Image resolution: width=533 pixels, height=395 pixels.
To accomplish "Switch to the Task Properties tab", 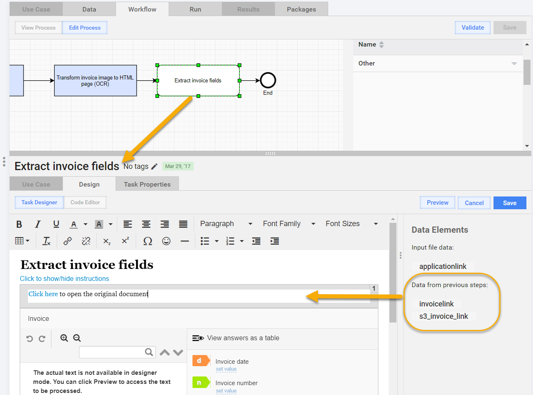I will click(147, 184).
